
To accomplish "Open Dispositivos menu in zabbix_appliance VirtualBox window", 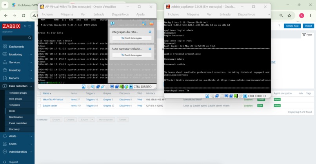I will point(246,14).
